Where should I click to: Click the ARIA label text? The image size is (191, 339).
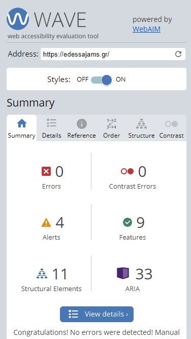click(x=133, y=289)
